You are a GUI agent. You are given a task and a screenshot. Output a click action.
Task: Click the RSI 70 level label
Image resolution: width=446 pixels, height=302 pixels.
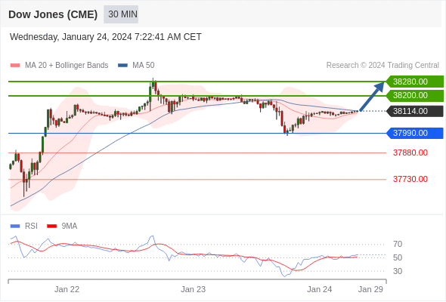coord(398,244)
